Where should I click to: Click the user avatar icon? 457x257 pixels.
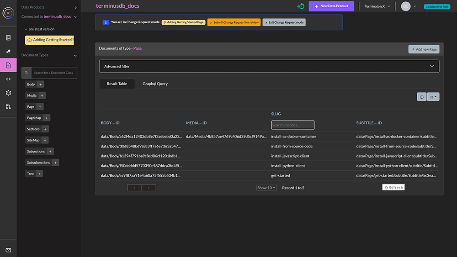tap(405, 6)
